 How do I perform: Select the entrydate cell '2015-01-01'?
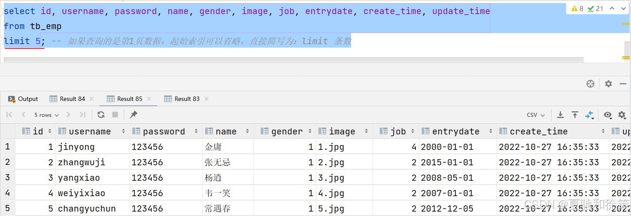tap(458, 162)
